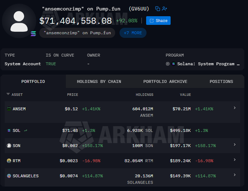The image size is (248, 191).
Task: Switch to HOLDINGS BY CHAIN tab
Action: coord(99,81)
